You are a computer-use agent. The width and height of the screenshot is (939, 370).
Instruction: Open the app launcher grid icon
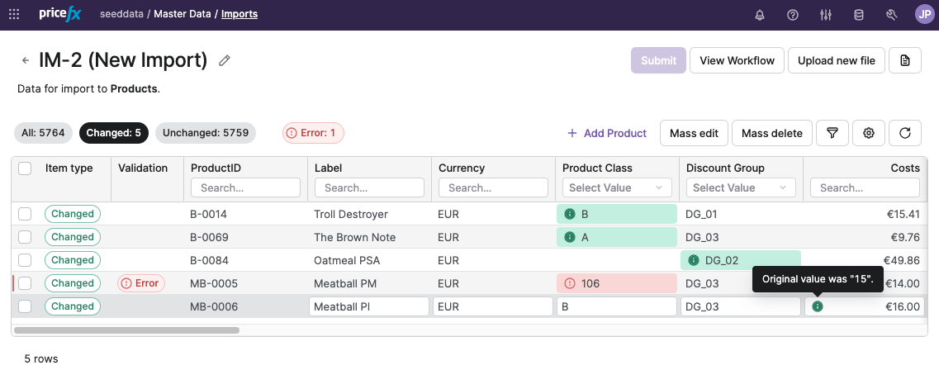14,14
